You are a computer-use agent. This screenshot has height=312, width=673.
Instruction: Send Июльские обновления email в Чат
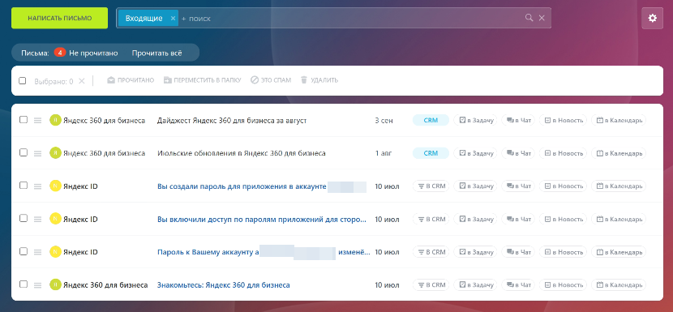pos(518,153)
